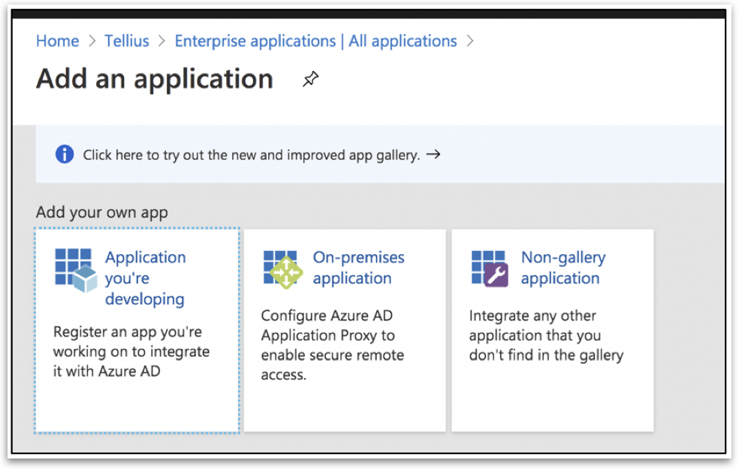Open the Tellius breadcrumb link
Image resolution: width=739 pixels, height=469 pixels.
click(x=126, y=41)
